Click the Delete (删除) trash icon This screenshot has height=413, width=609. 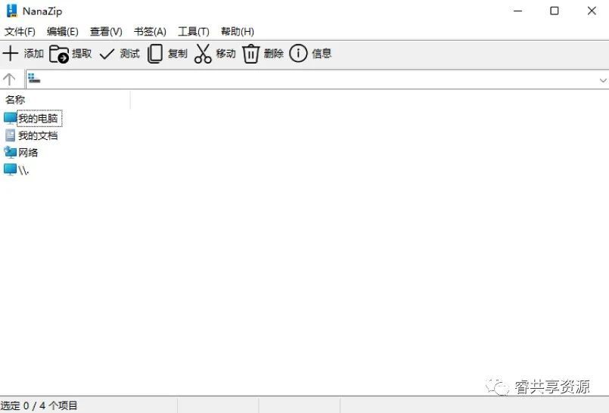click(250, 54)
